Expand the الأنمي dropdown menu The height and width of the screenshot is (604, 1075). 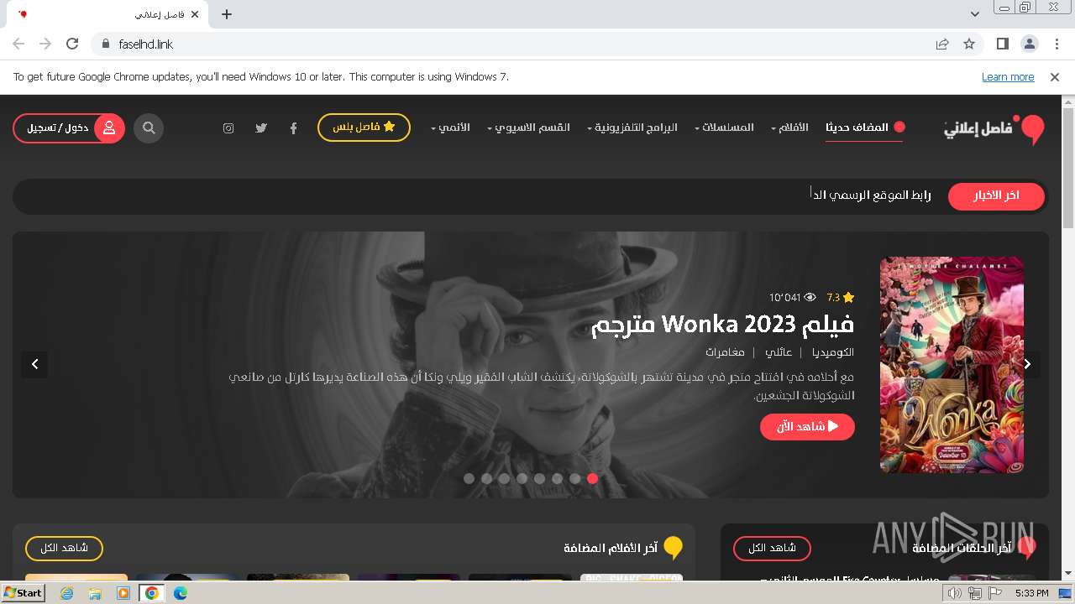(x=450, y=128)
